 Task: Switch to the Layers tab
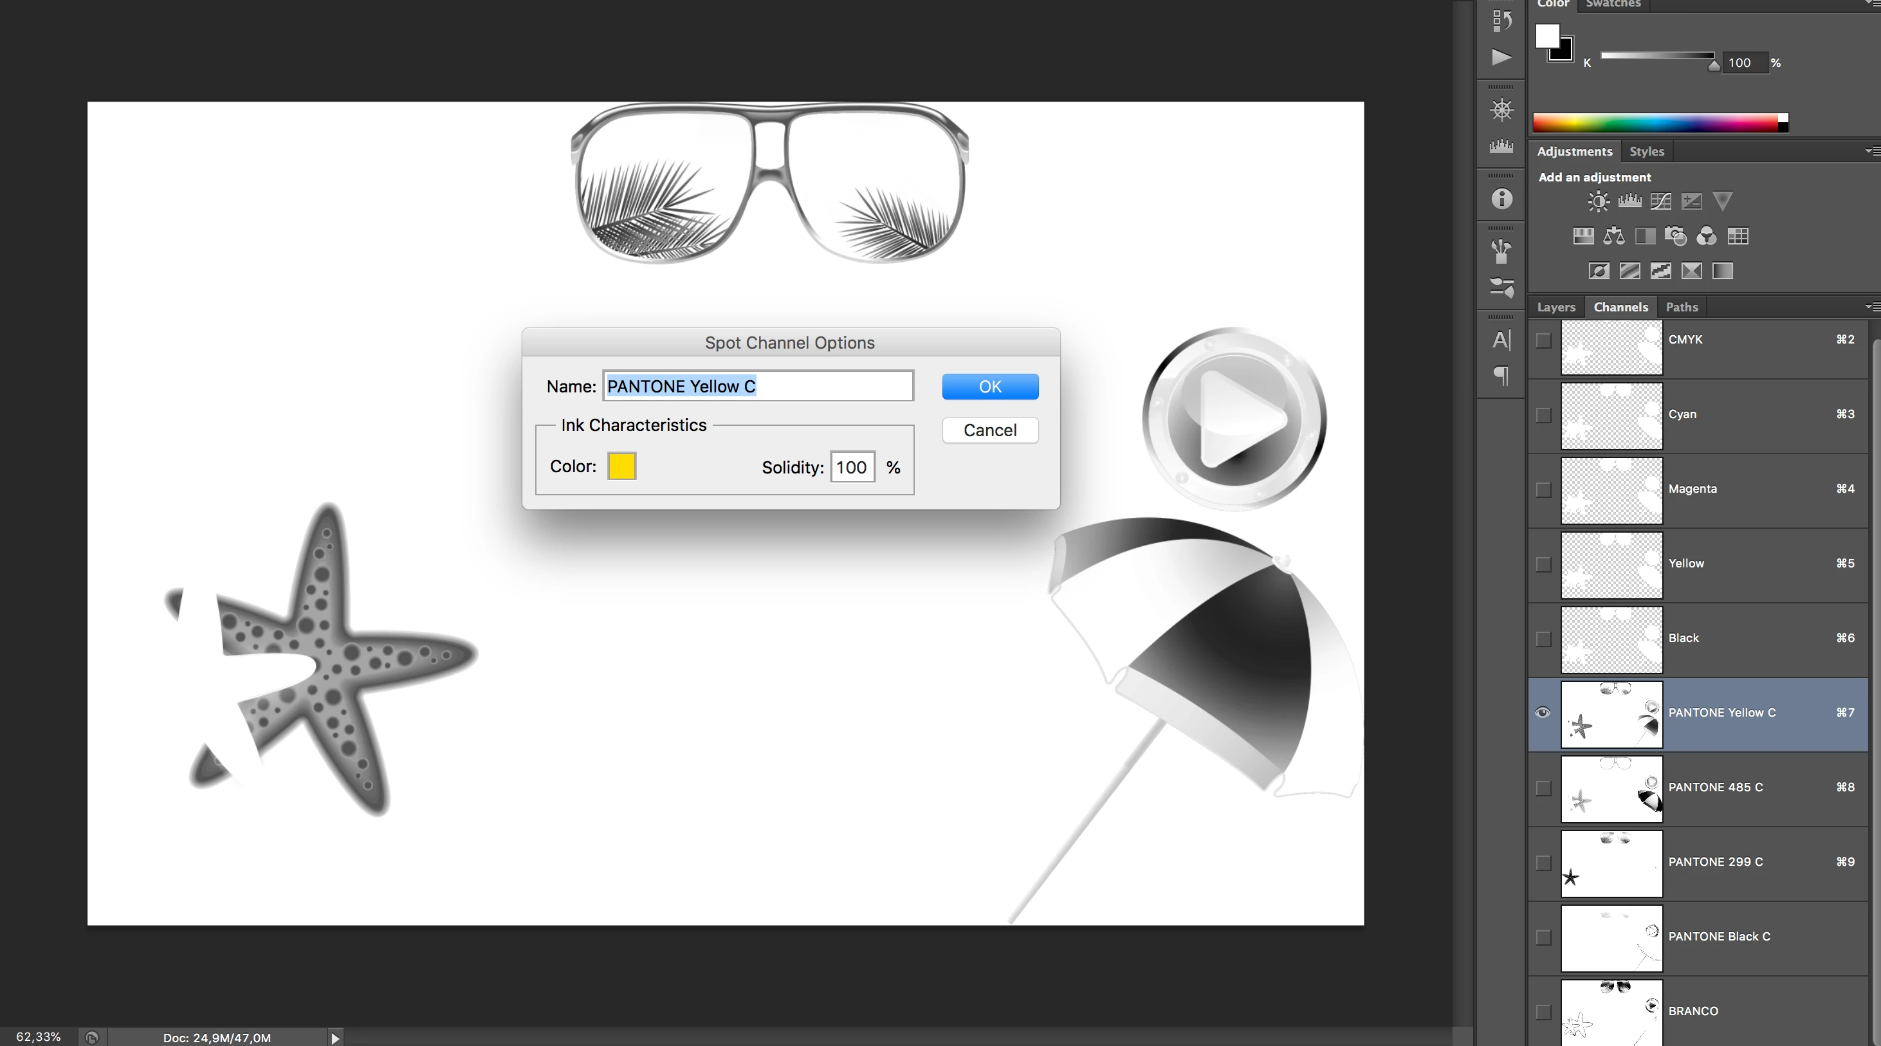pos(1556,307)
